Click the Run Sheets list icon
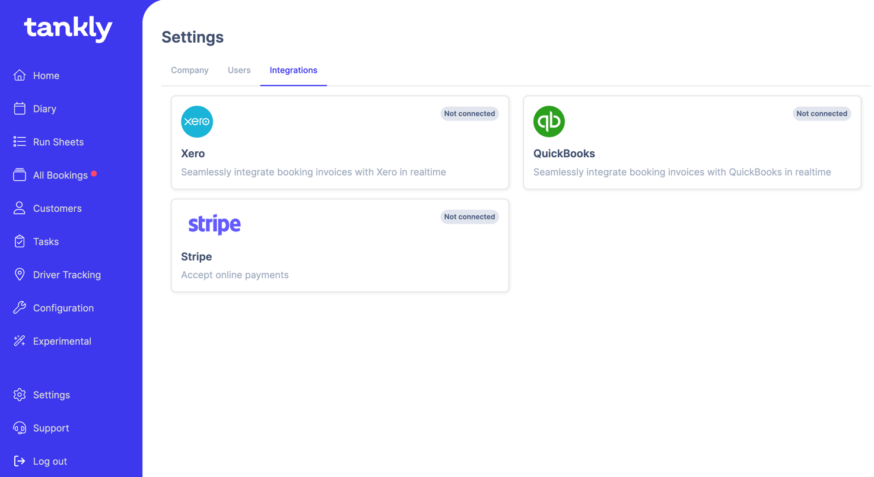 point(20,142)
